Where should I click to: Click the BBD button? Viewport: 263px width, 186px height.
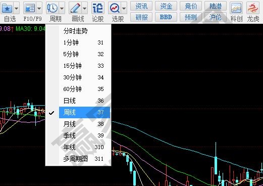(x=166, y=17)
